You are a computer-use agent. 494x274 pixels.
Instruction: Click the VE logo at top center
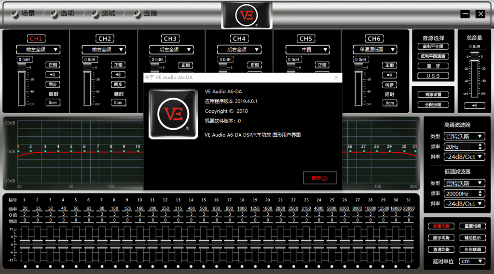tap(247, 15)
